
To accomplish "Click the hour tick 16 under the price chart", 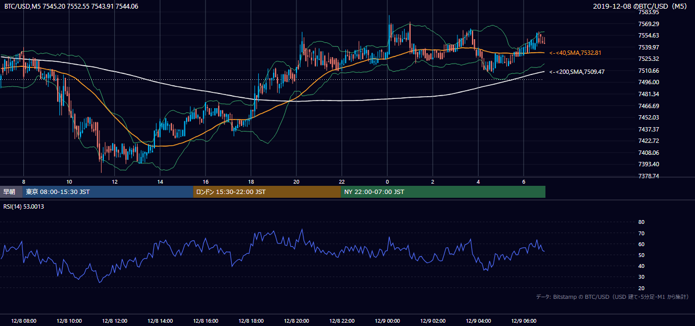I will [x=206, y=181].
